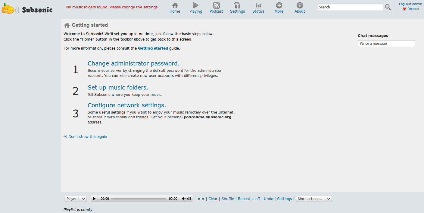Open Change administrator password step
Image resolution: width=424 pixels, height=213 pixels.
point(133,63)
